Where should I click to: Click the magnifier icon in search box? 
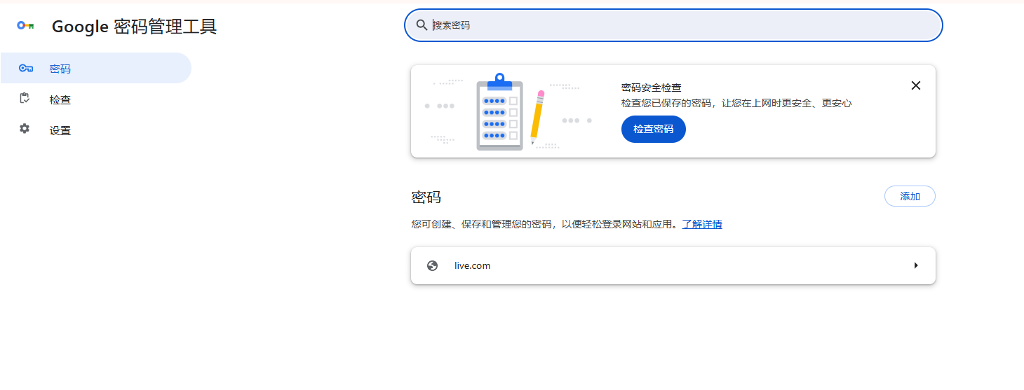[422, 25]
